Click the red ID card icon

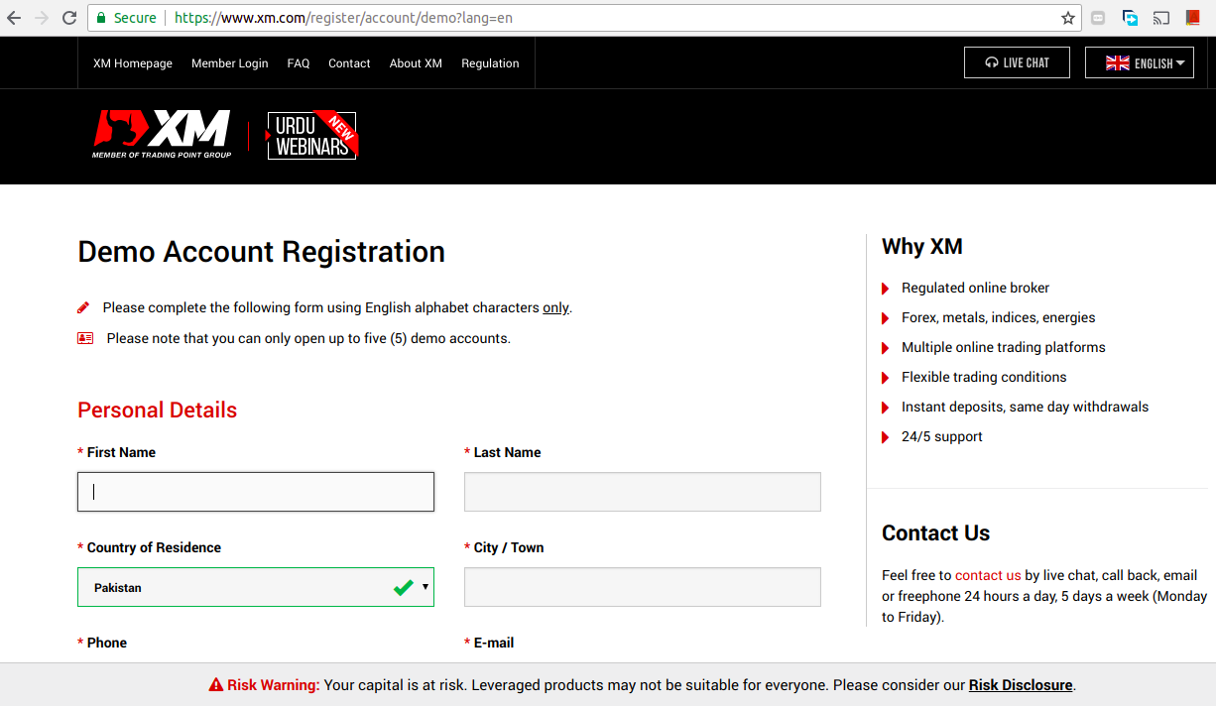coord(85,338)
